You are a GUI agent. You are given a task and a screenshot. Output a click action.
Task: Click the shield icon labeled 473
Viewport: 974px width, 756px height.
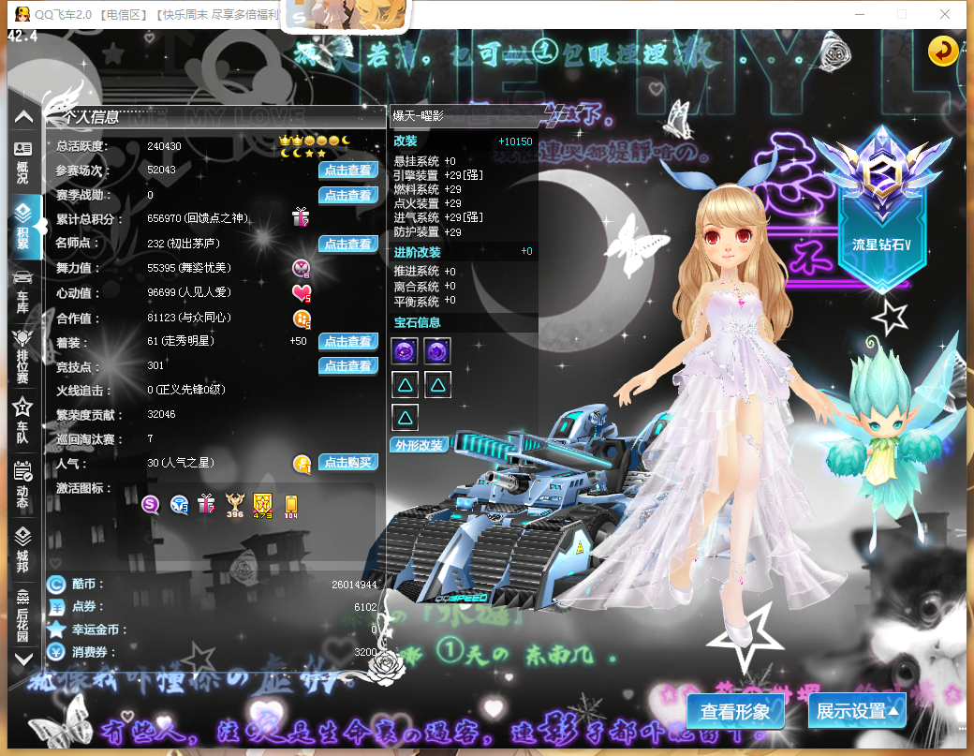[262, 506]
